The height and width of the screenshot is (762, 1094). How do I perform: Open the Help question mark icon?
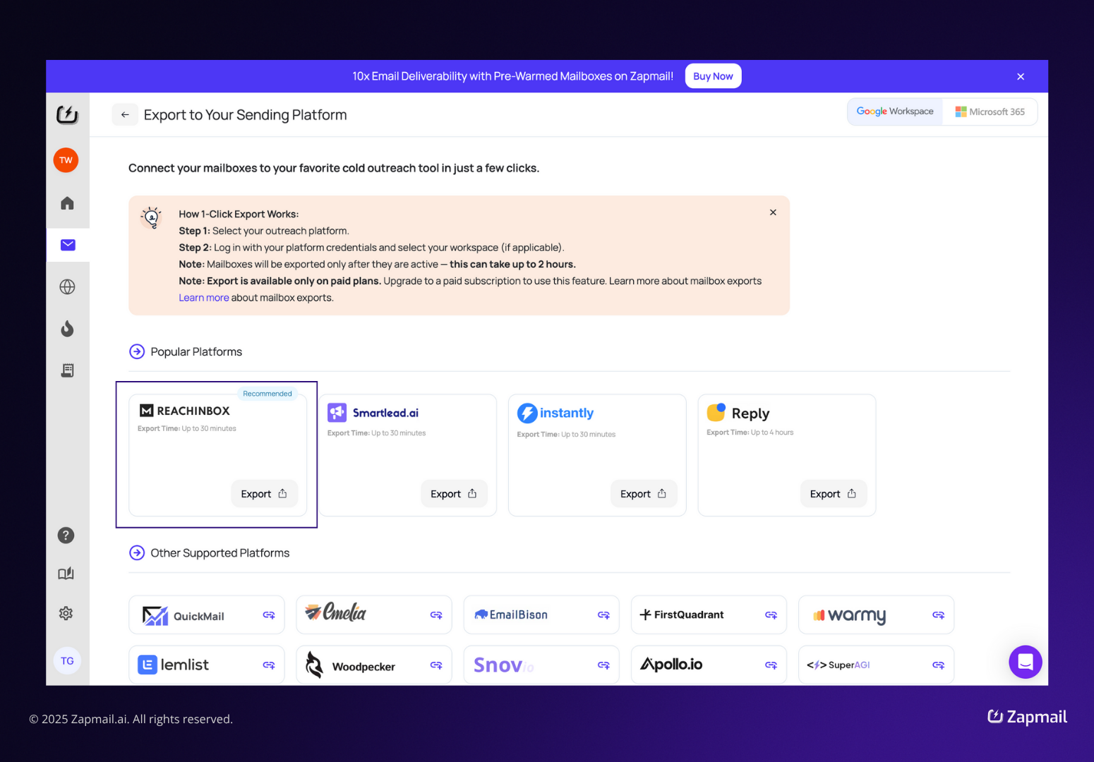click(66, 536)
